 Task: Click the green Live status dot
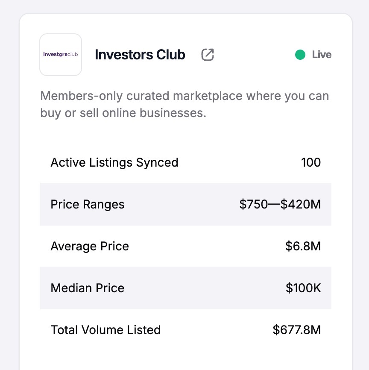click(300, 55)
